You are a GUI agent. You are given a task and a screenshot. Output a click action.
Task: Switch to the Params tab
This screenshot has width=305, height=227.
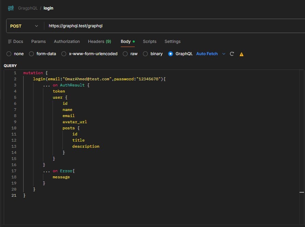coord(39,42)
